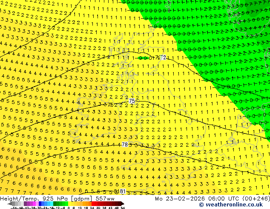Click the '557ww' model label text
The width and height of the screenshot is (270, 209).
(x=105, y=199)
